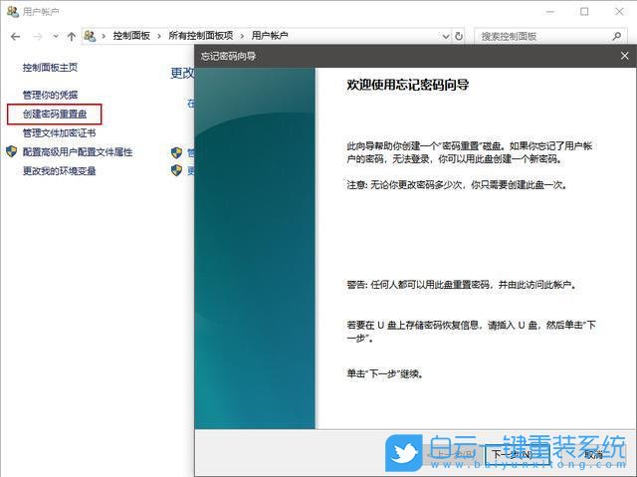Image resolution: width=637 pixels, height=477 pixels.
Task: Go up one level with up arrow
Action: 72,37
